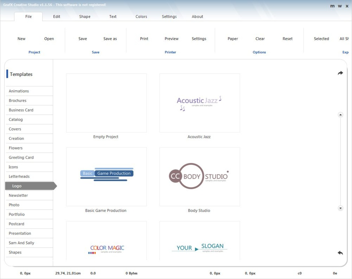Click the Save button
The height and width of the screenshot is (279, 352).
point(83,39)
